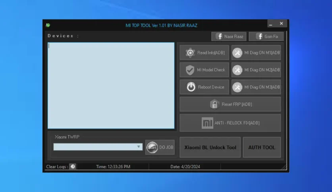This screenshot has width=332, height=192.
Task: Click the Xiaomi TWRP group label
Action: tap(67, 137)
